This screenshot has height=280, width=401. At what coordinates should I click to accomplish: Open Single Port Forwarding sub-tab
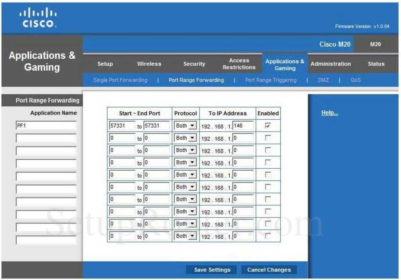[120, 80]
